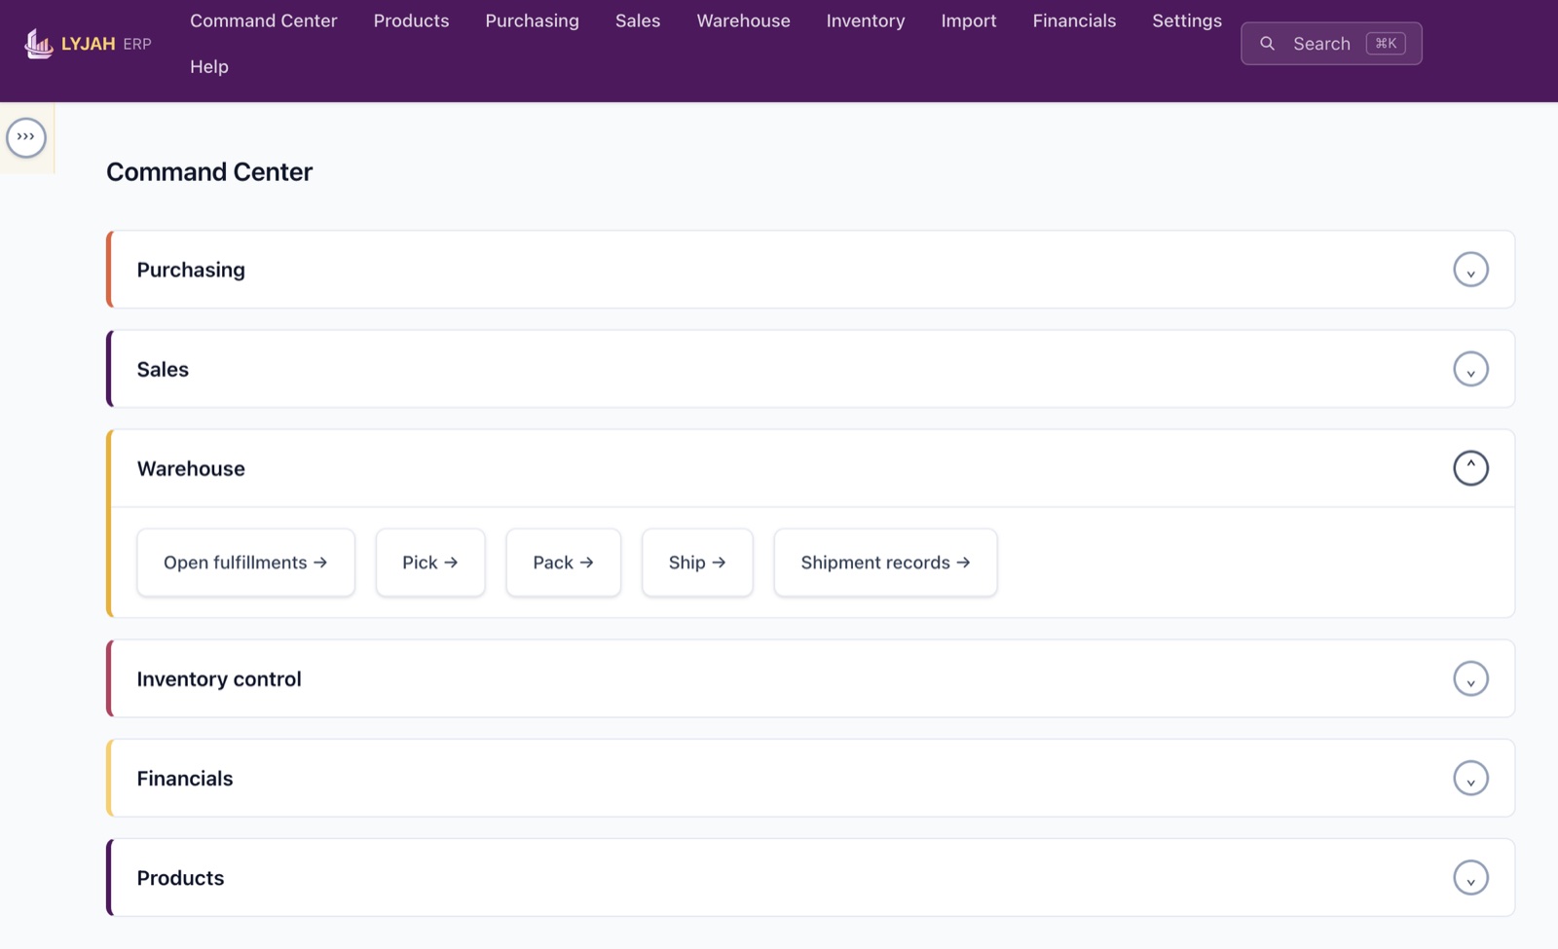Go to the Pick page
Image resolution: width=1558 pixels, height=949 pixels.
[430, 563]
